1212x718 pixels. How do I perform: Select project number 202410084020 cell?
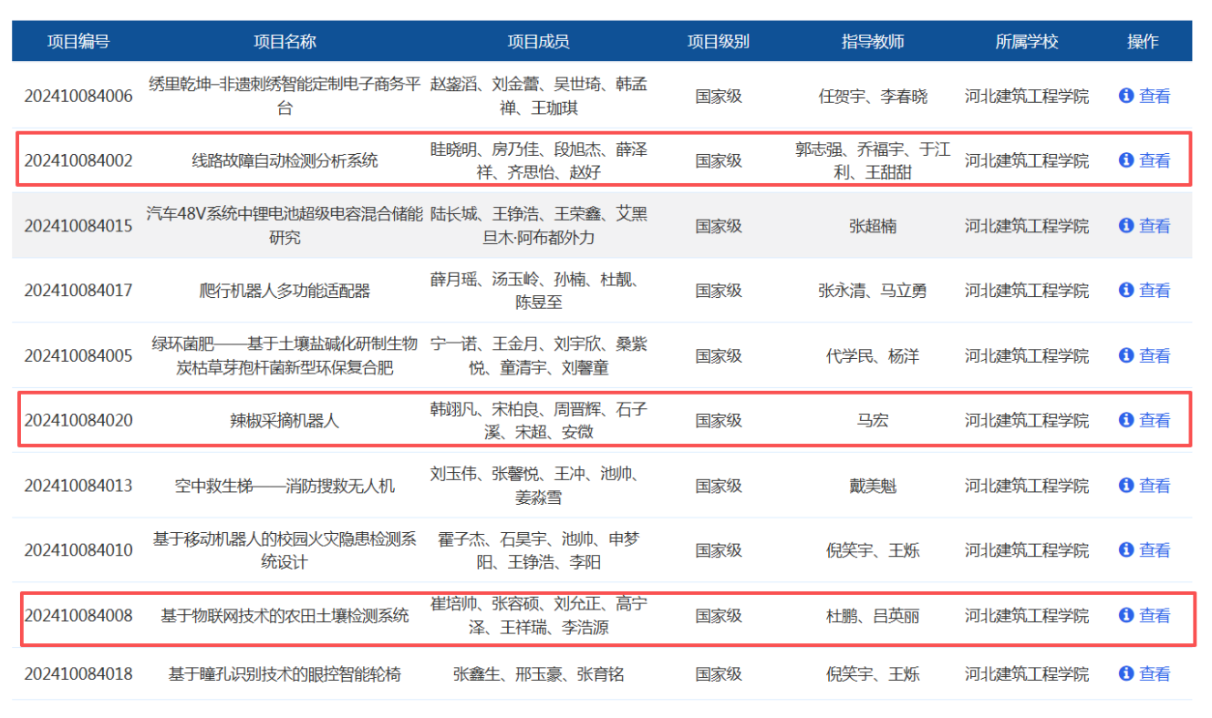[78, 420]
